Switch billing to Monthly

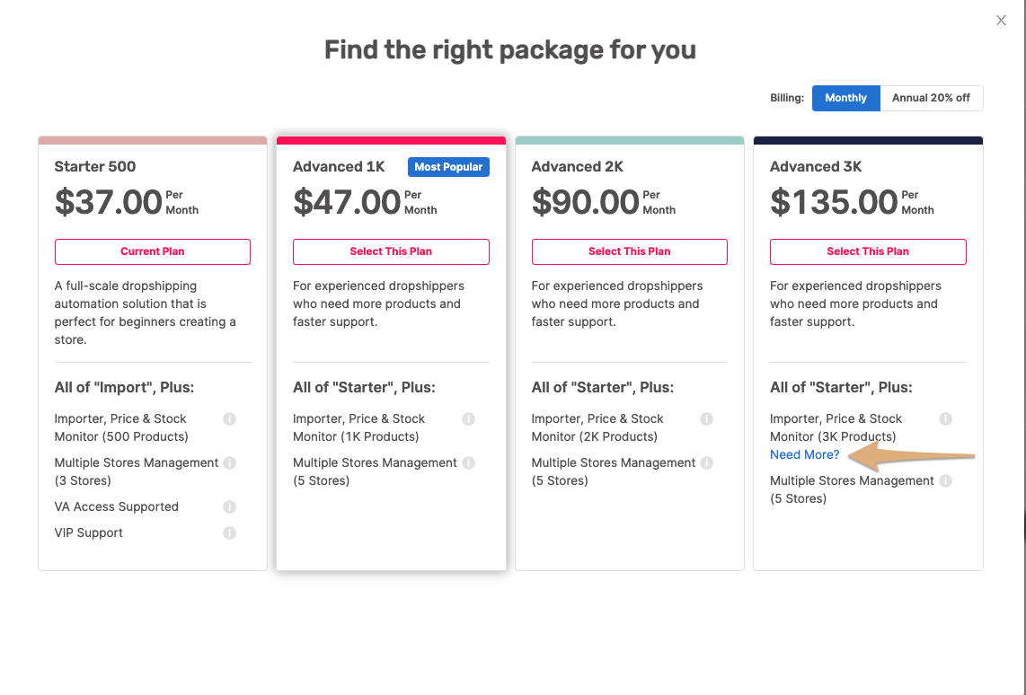845,98
